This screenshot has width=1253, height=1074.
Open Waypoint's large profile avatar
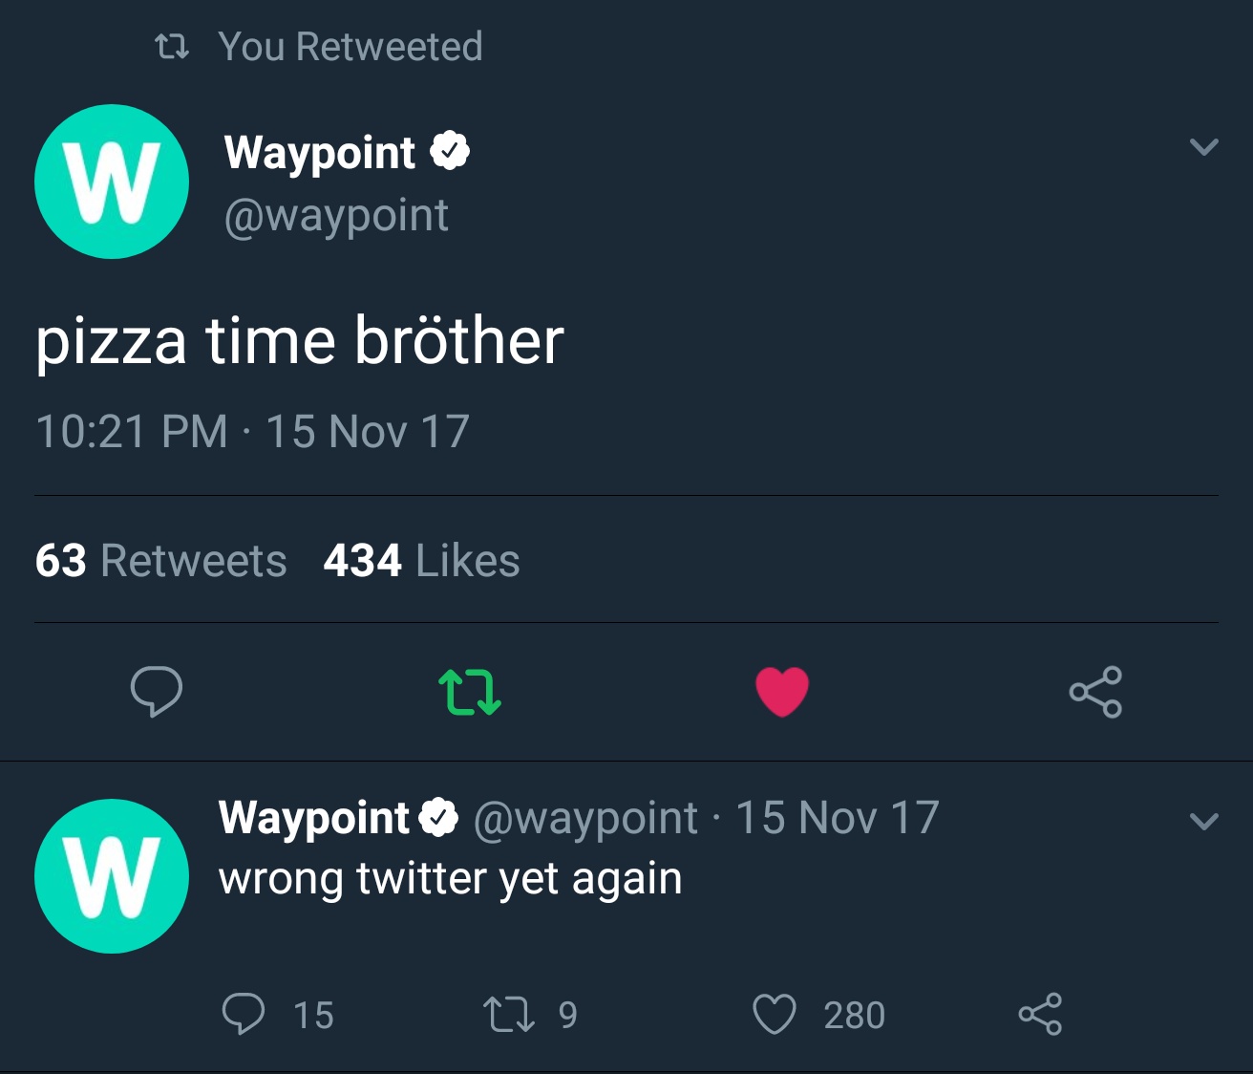(112, 182)
